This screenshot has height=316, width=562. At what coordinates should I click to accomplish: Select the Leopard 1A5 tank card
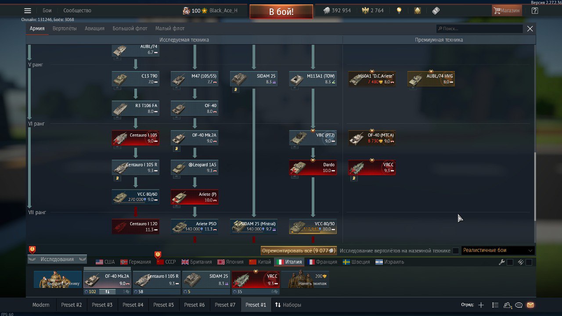[195, 168]
